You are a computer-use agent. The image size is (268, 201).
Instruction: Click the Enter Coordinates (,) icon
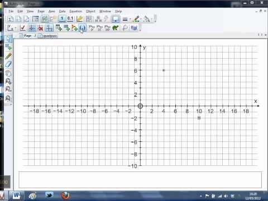click(x=82, y=28)
